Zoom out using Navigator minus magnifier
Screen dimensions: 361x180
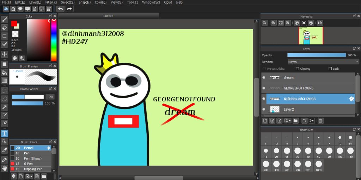click(x=288, y=23)
